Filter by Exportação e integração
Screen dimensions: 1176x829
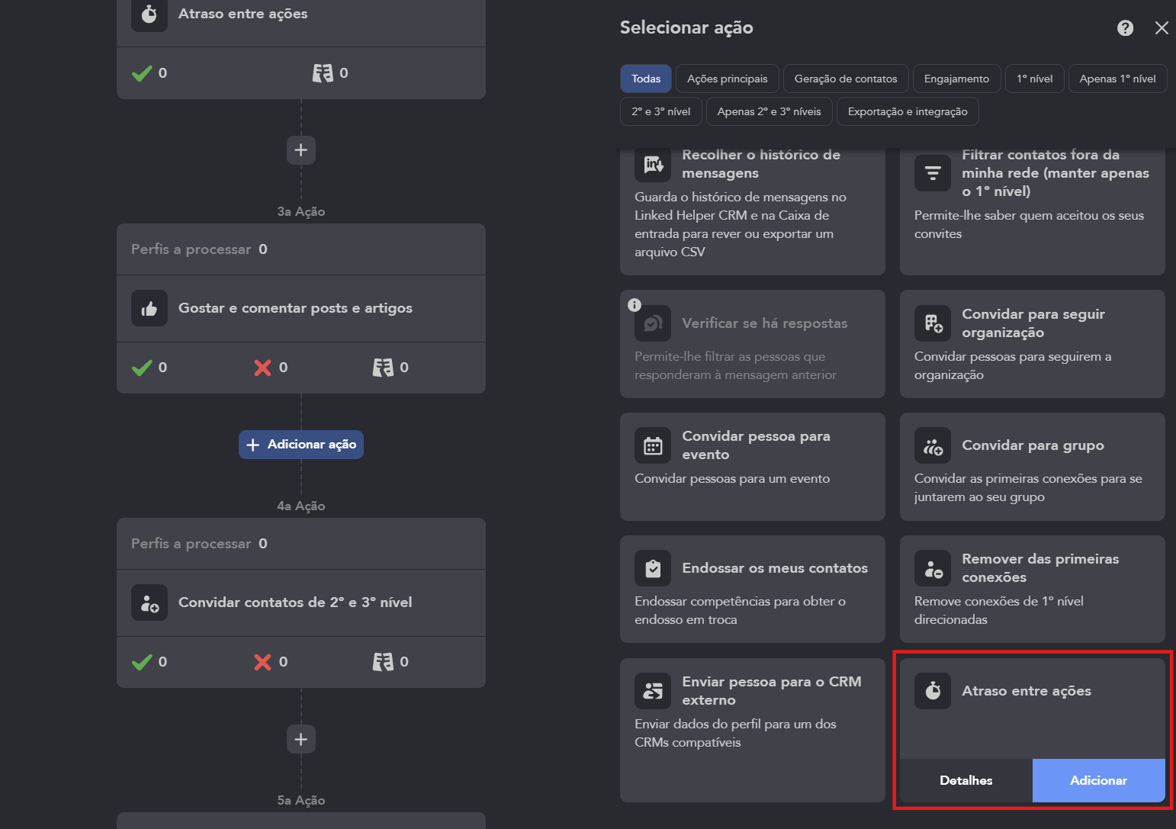pos(908,111)
